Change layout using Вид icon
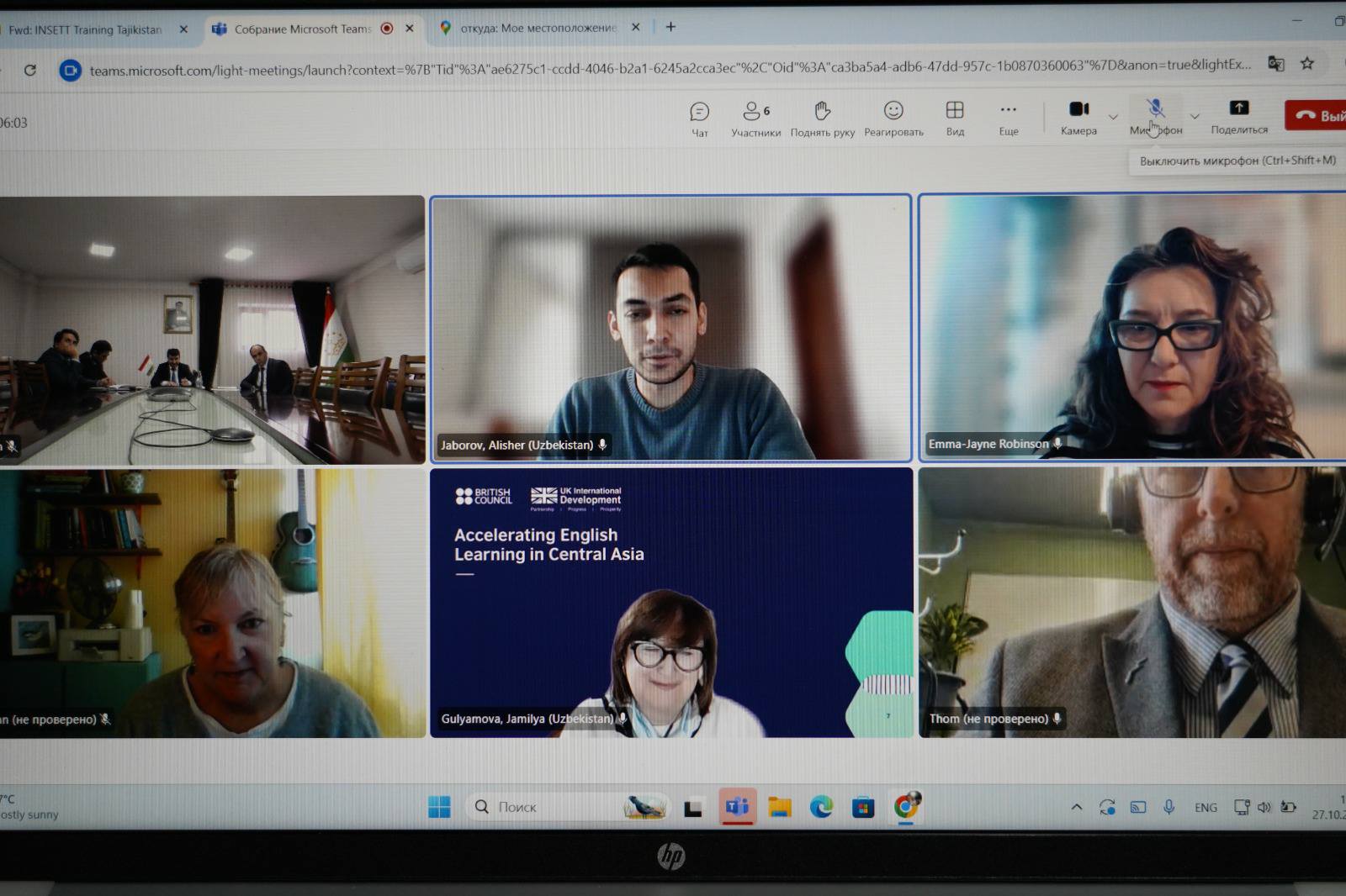 [x=955, y=119]
